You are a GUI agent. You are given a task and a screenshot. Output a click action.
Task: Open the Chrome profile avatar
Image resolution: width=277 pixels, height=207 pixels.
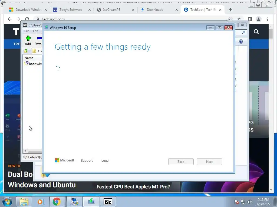(x=259, y=19)
